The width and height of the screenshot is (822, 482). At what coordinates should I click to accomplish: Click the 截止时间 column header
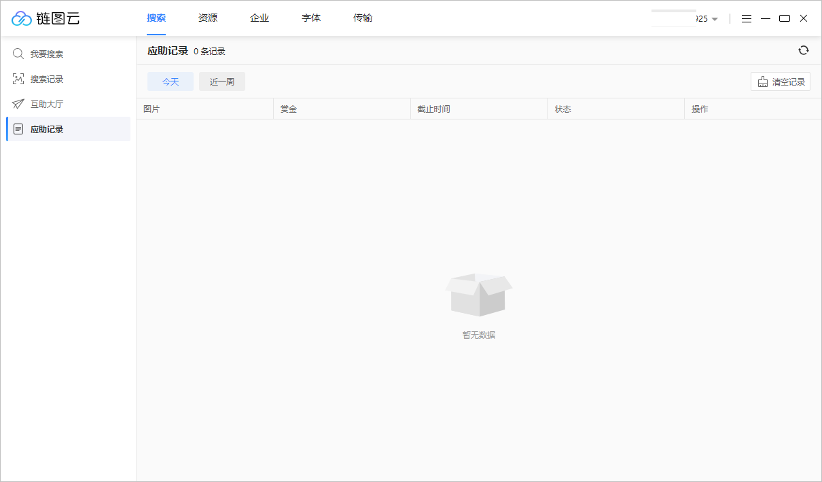pos(433,109)
